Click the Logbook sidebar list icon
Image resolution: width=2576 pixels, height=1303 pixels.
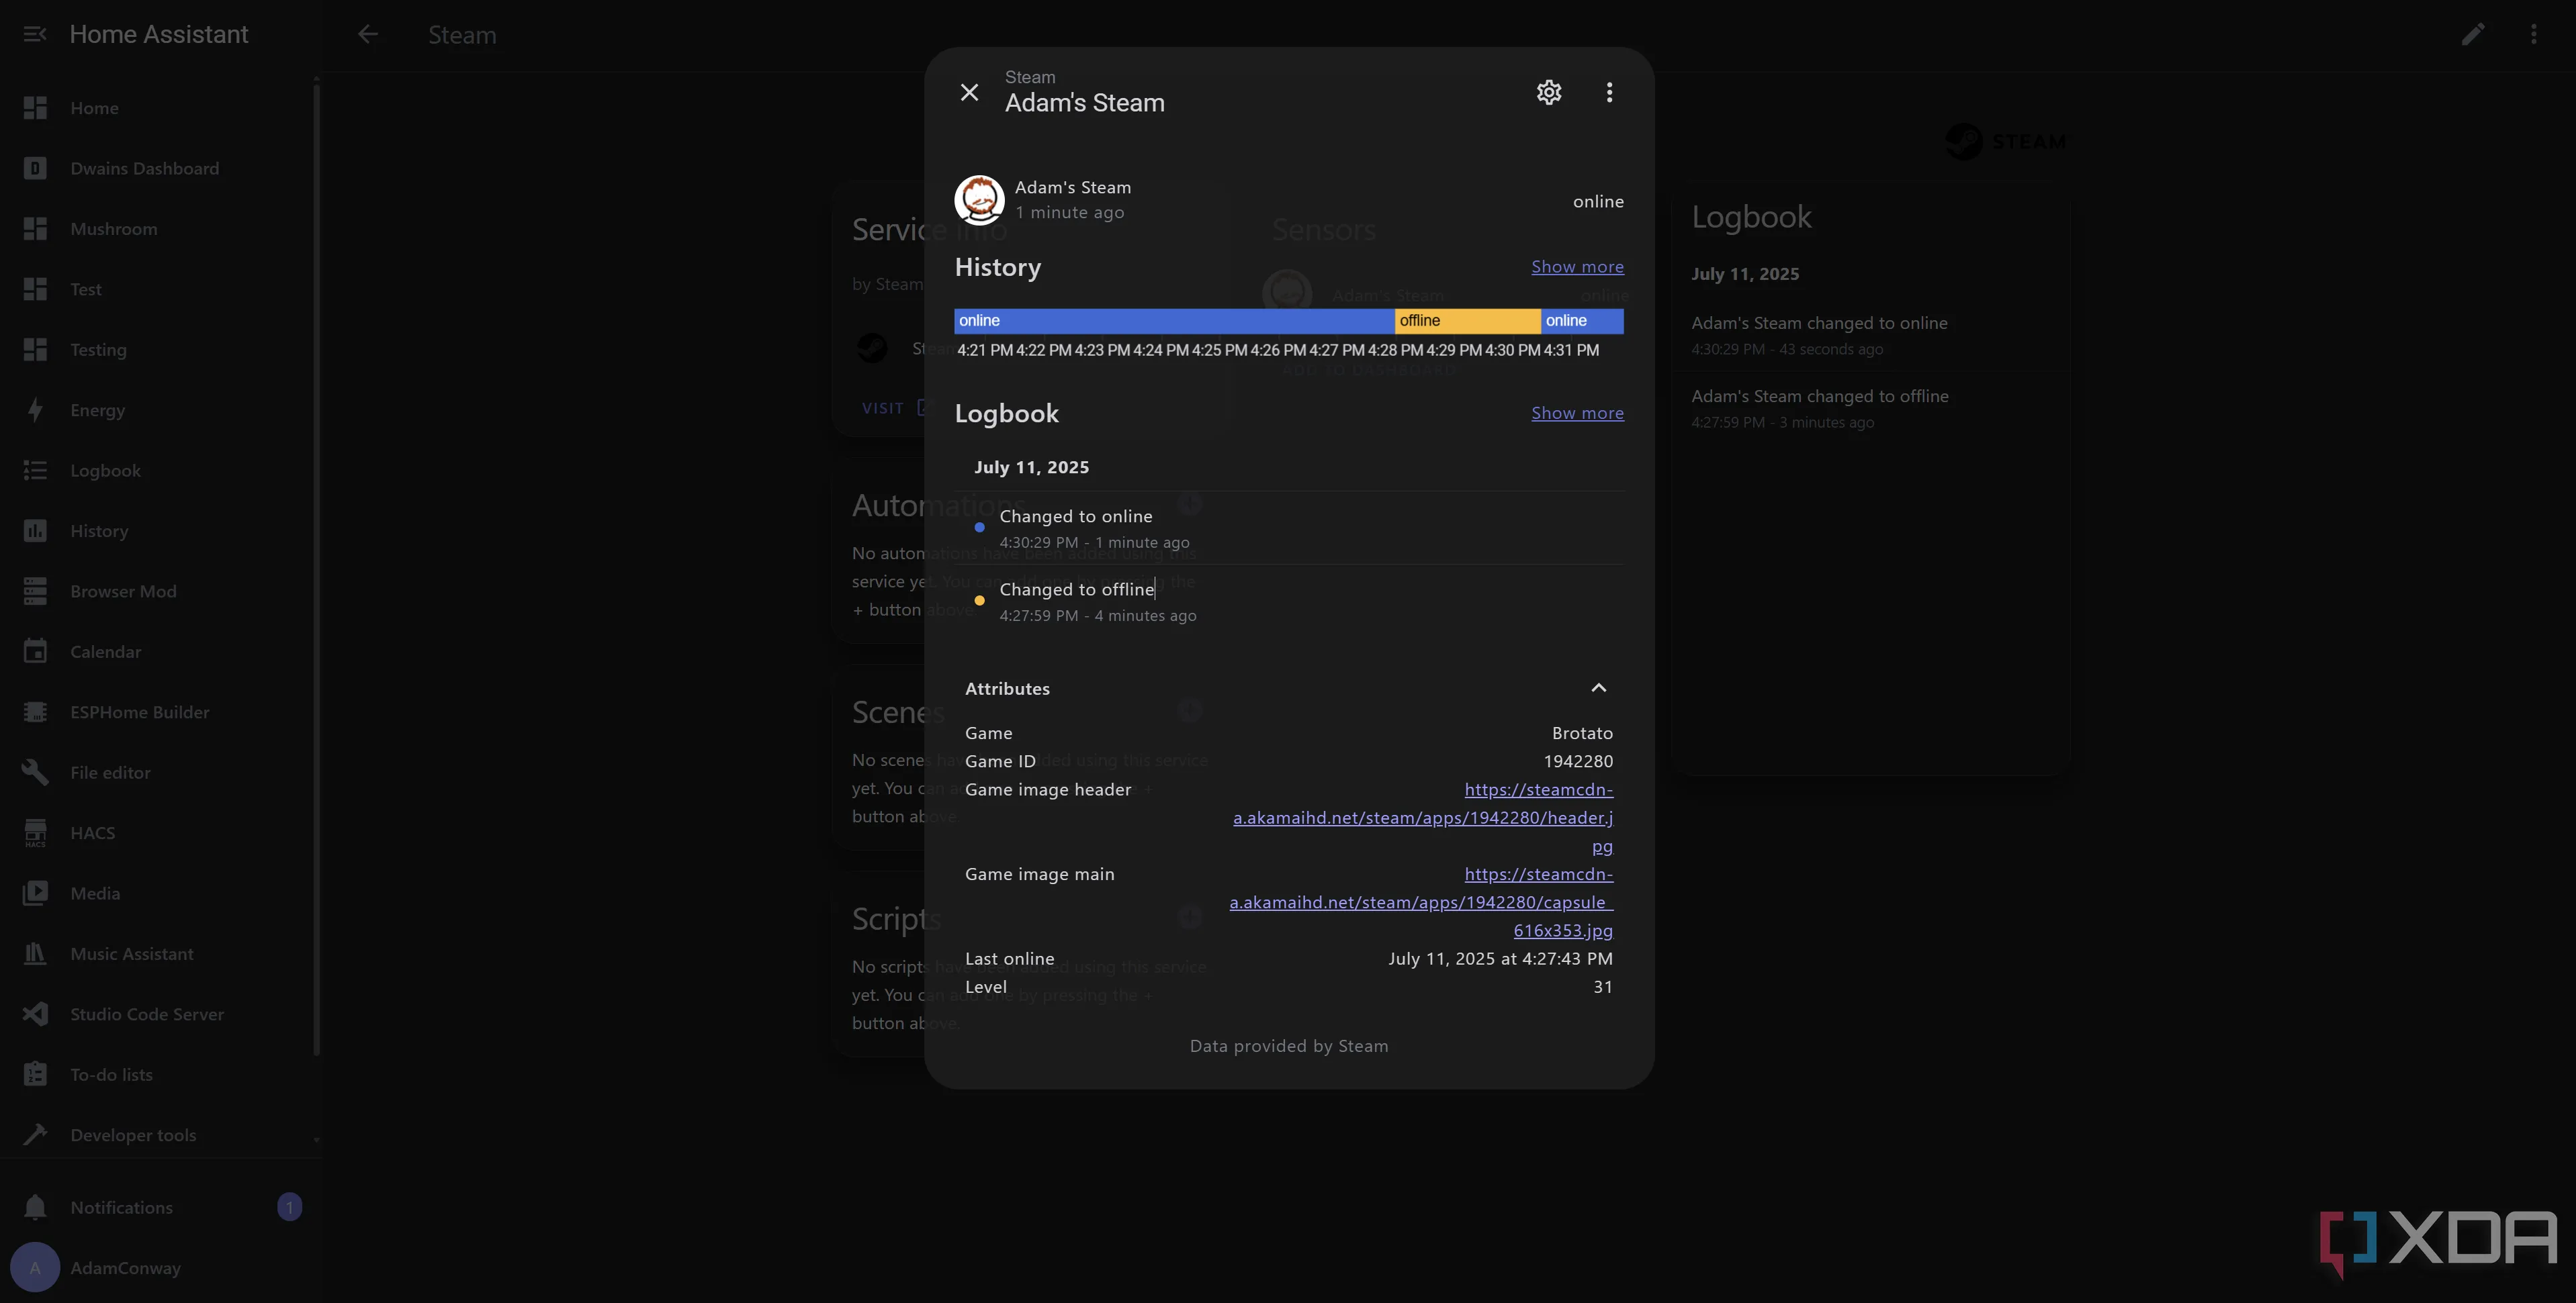[35, 471]
